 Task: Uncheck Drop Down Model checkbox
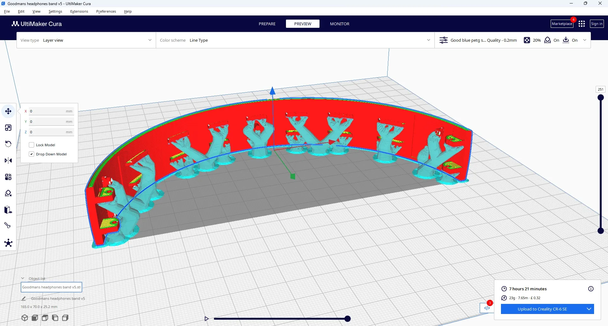pyautogui.click(x=32, y=154)
